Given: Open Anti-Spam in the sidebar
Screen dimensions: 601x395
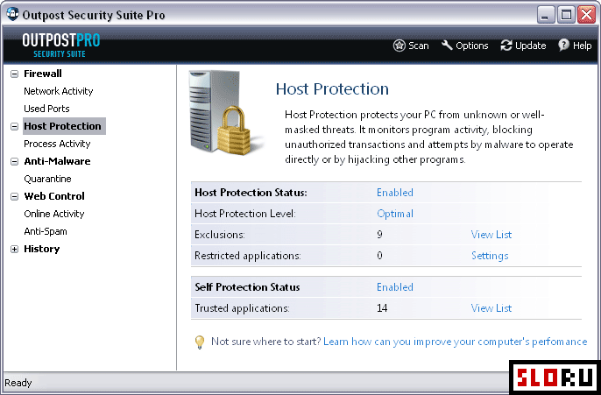Looking at the screenshot, I should 46,231.
